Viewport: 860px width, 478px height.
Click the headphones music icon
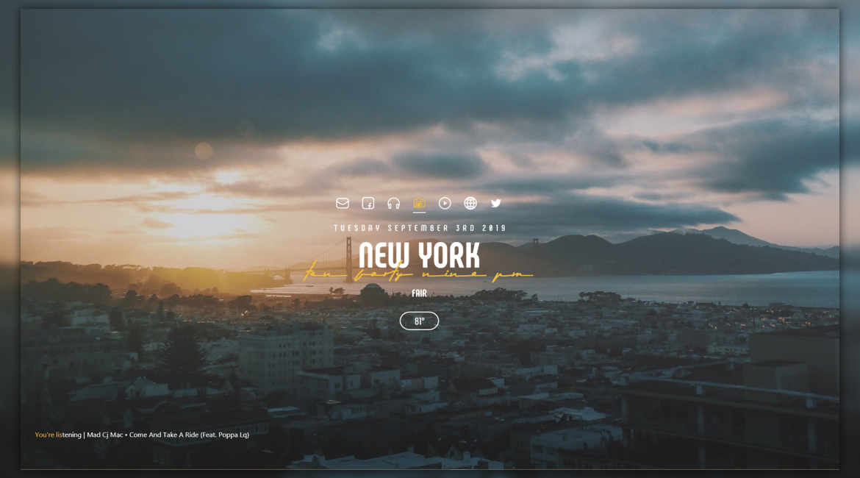pyautogui.click(x=394, y=203)
